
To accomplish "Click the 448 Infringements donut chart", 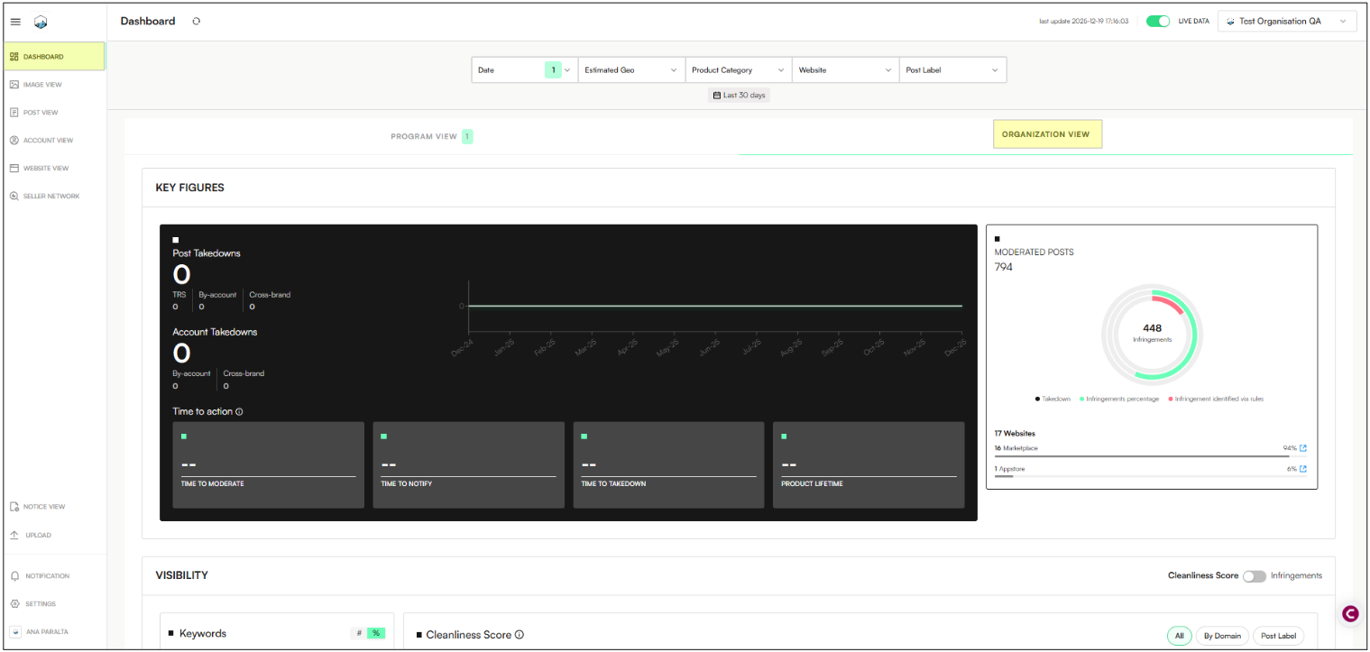I will [x=1152, y=334].
